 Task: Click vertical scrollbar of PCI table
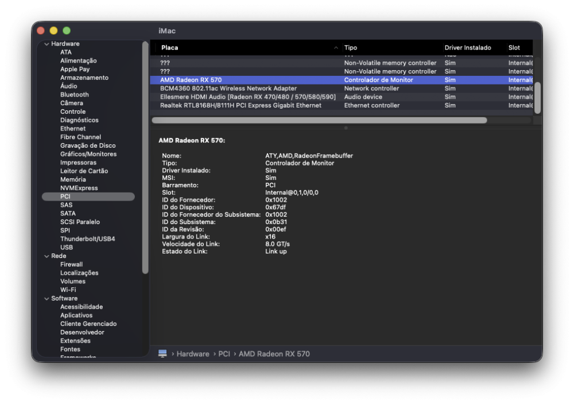pyautogui.click(x=537, y=98)
